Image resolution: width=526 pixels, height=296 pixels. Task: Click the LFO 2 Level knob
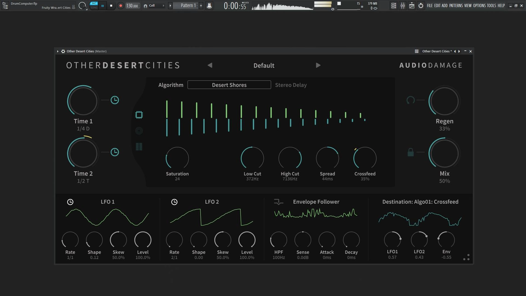[247, 240]
